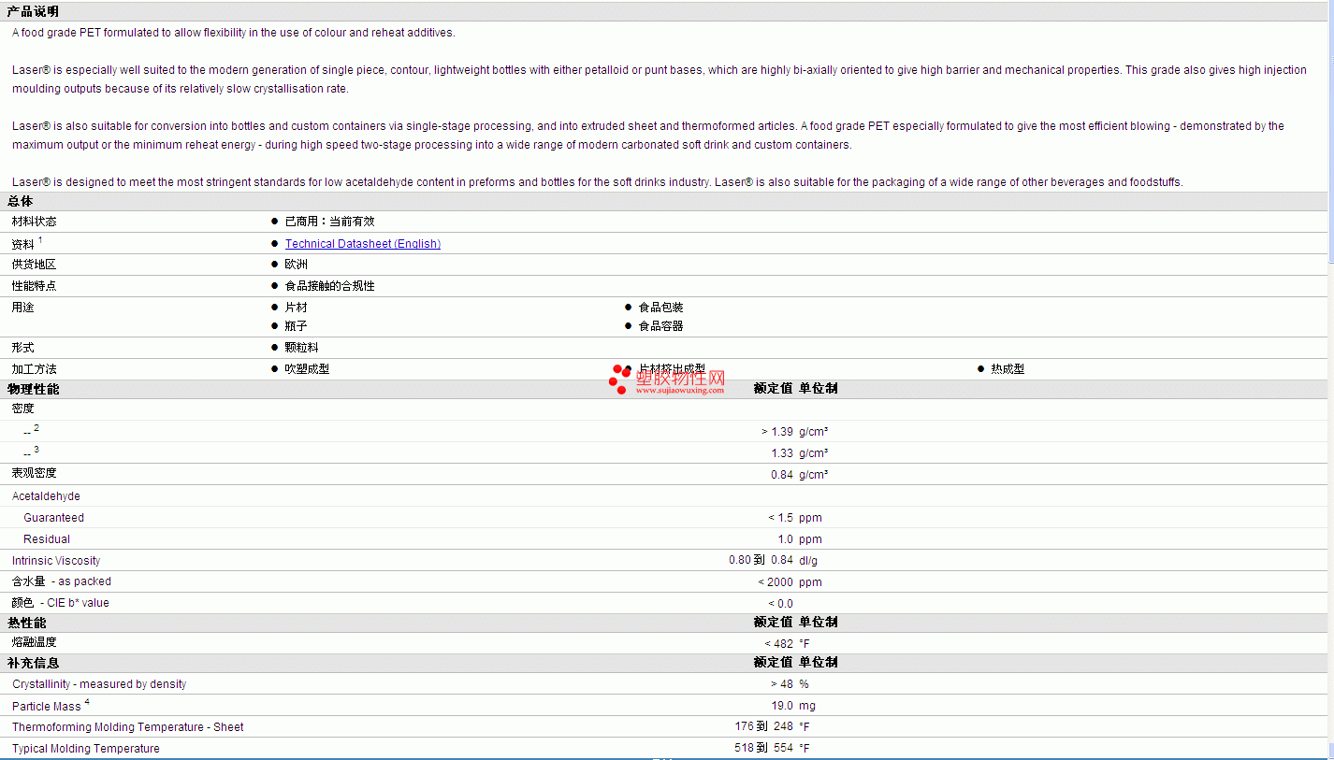1334x760 pixels.
Task: Click the 熔融温度 property label
Action: (34, 642)
